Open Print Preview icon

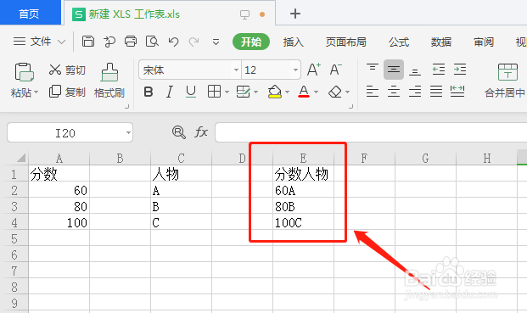pyautogui.click(x=152, y=42)
